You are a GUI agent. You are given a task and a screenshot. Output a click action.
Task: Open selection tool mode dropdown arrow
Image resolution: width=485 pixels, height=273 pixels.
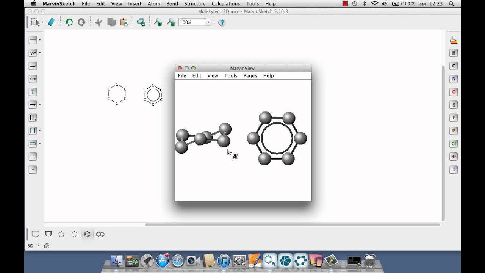pyautogui.click(x=42, y=23)
